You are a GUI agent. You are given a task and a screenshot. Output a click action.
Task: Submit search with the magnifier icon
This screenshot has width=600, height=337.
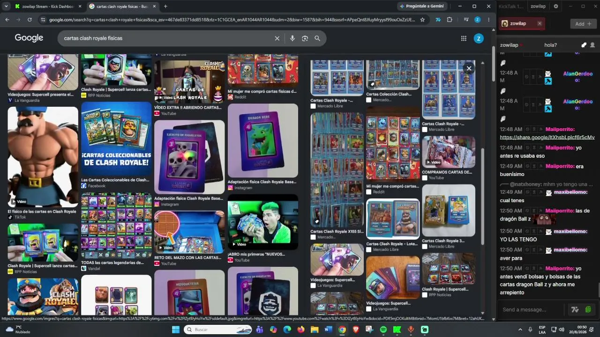(x=317, y=38)
